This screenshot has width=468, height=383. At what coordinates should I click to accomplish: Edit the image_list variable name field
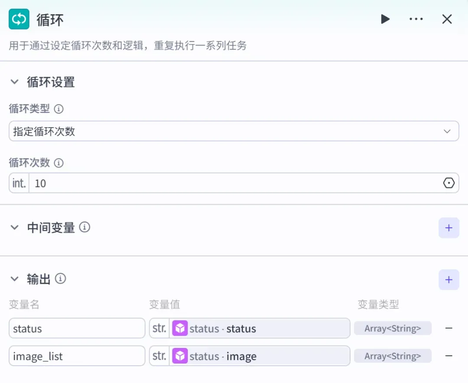coord(77,356)
